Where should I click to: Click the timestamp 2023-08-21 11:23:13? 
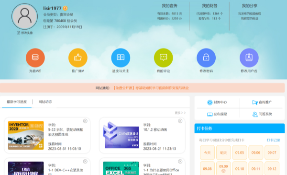(160, 149)
